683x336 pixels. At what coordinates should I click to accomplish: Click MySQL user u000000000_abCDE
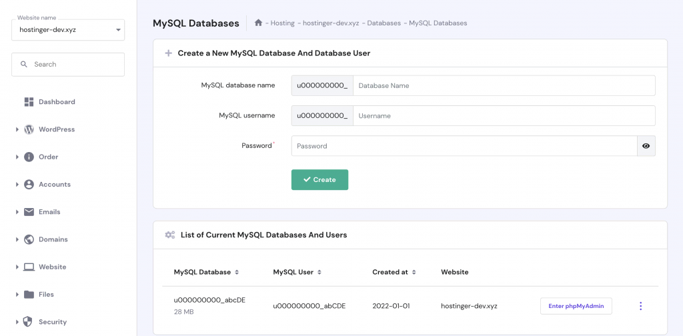[x=309, y=306]
